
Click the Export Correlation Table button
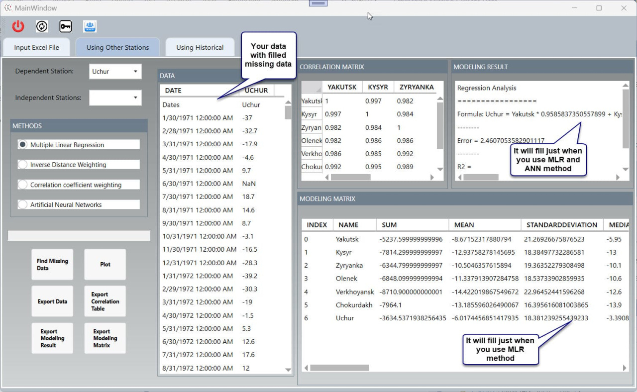click(x=105, y=301)
